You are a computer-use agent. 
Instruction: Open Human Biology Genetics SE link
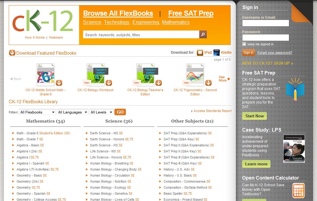[111, 193]
